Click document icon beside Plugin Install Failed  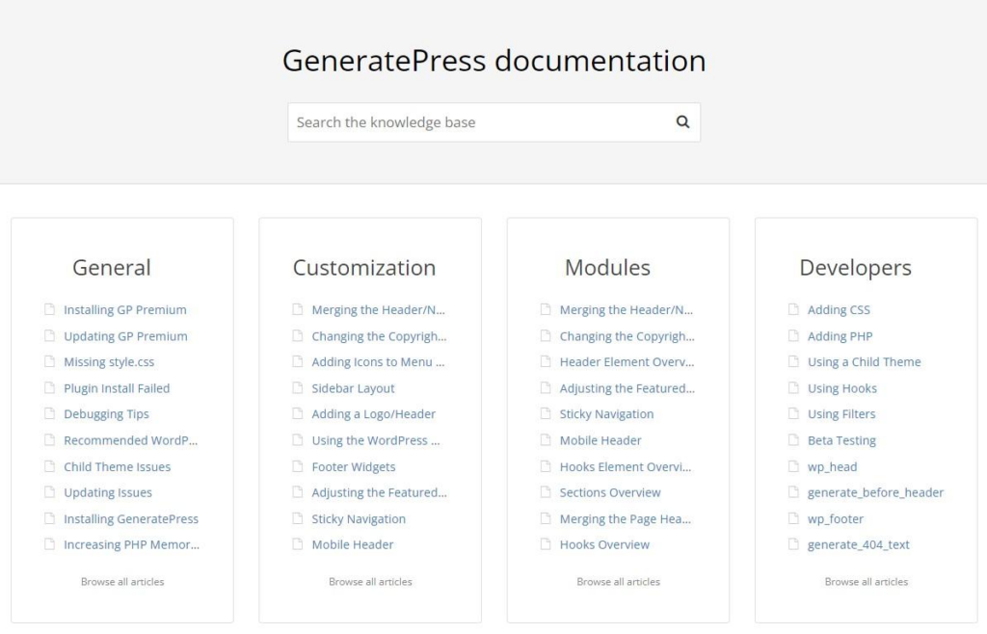tap(50, 388)
